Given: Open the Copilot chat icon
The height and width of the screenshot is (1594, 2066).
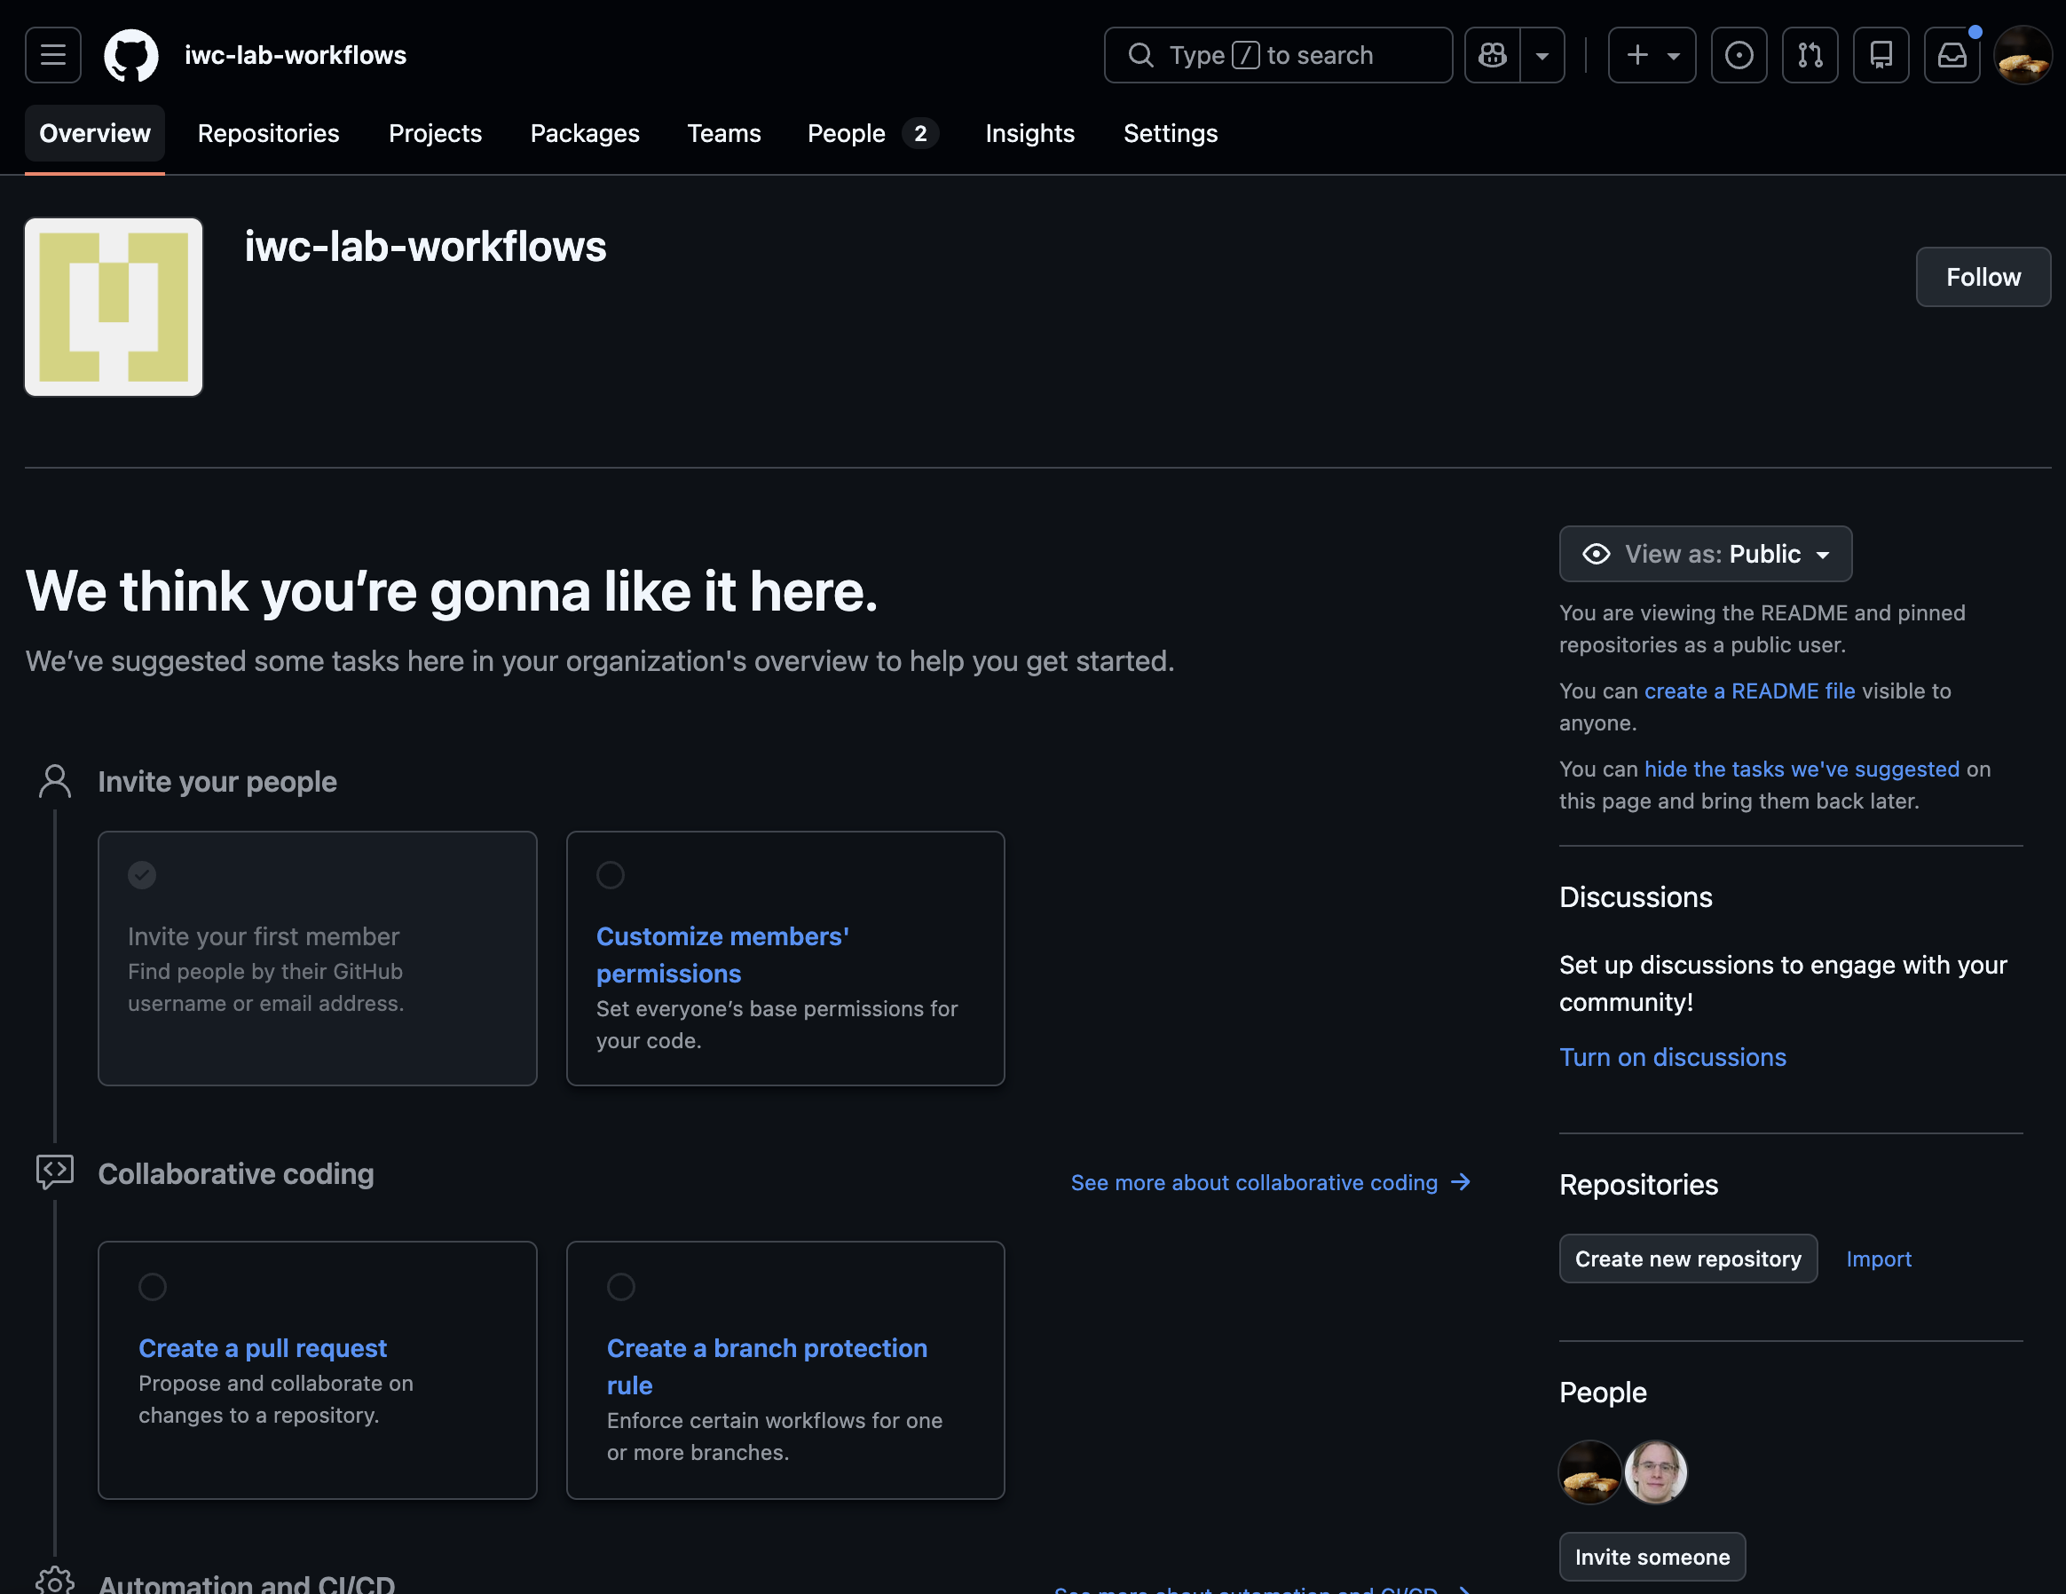Looking at the screenshot, I should (x=1493, y=55).
